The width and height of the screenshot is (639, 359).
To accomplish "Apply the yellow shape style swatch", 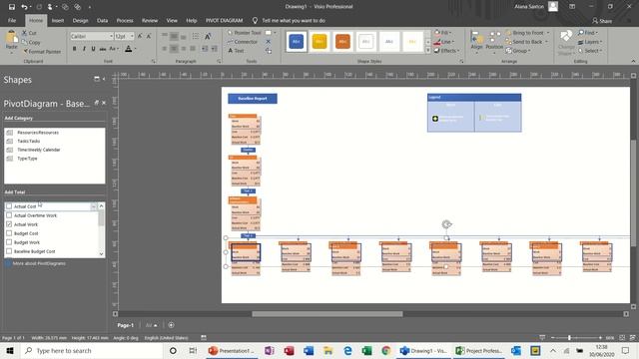I will pyautogui.click(x=319, y=41).
